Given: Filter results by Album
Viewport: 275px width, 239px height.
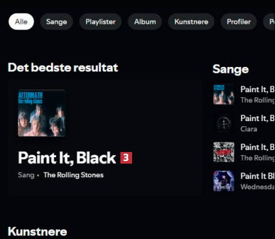Looking at the screenshot, I should pos(145,22).
